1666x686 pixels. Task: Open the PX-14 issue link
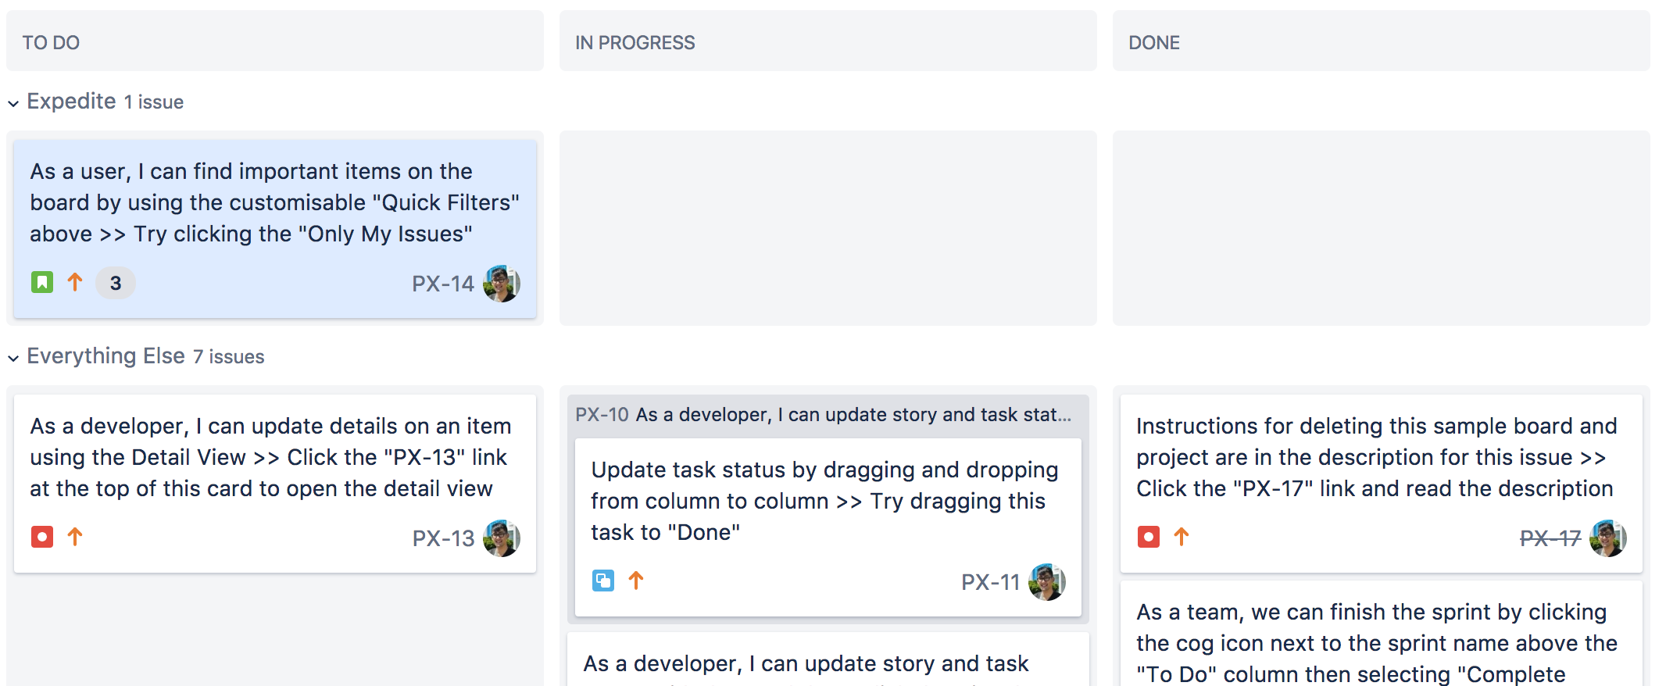[443, 284]
